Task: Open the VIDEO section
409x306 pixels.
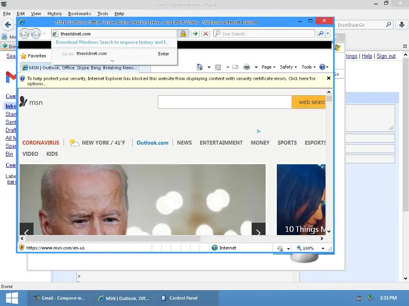Action: coord(30,154)
